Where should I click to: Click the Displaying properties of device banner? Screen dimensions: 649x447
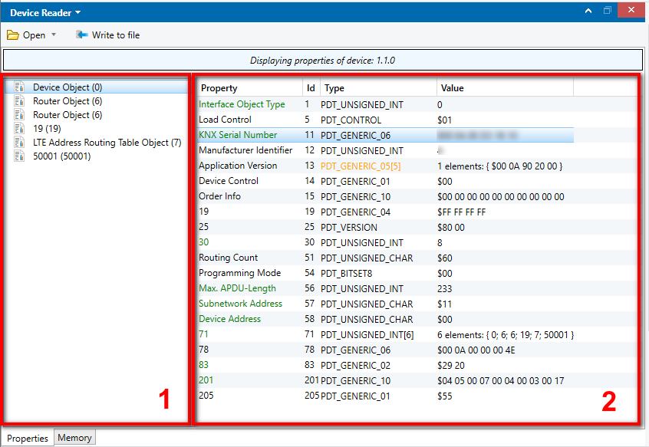point(323,61)
